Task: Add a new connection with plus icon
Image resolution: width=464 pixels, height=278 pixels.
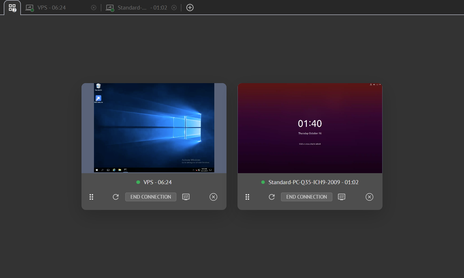Action: (190, 8)
